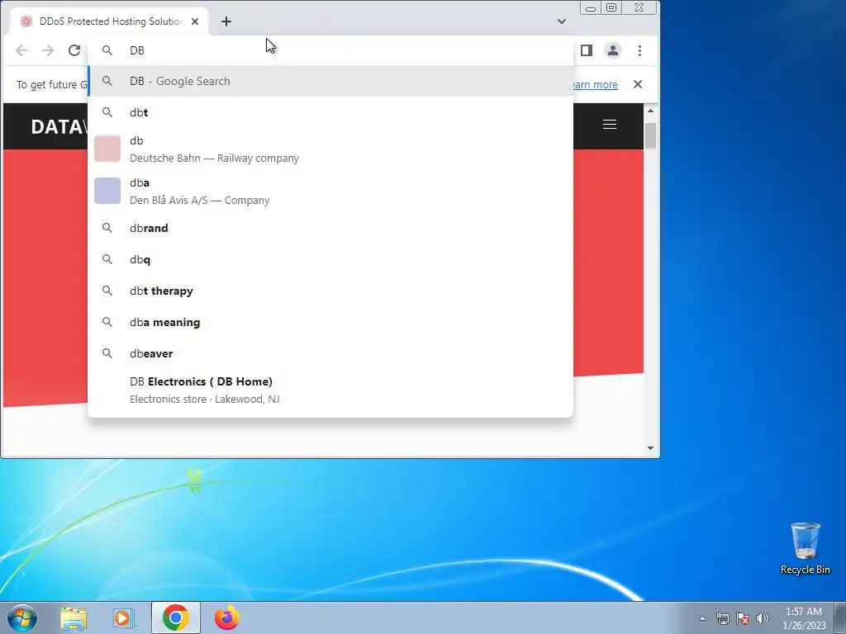Open the Action Center flag icon
Viewport: 846px width, 634px height.
point(743,618)
